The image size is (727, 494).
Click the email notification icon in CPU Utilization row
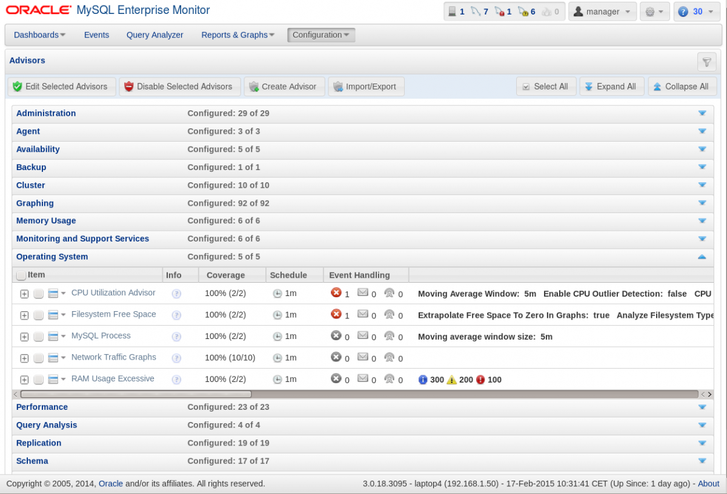pyautogui.click(x=363, y=292)
